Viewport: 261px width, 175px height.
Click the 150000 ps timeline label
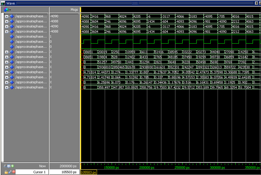[x=111, y=168]
